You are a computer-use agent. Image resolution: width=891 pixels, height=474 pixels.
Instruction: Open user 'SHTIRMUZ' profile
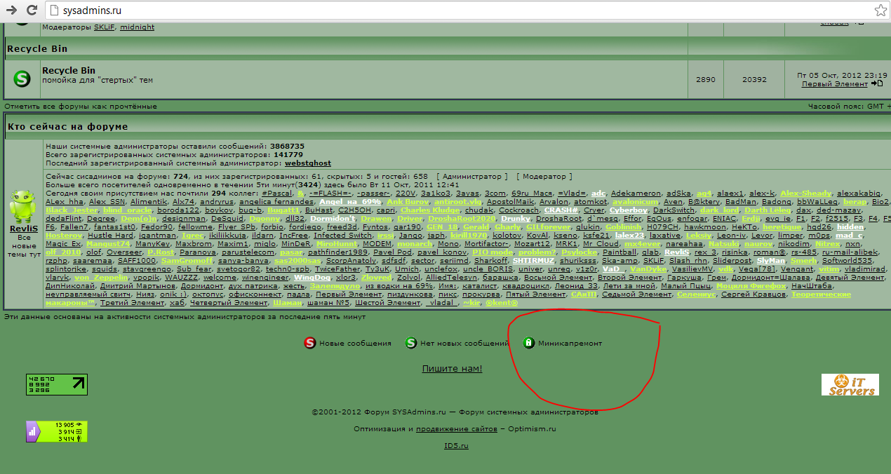point(533,260)
